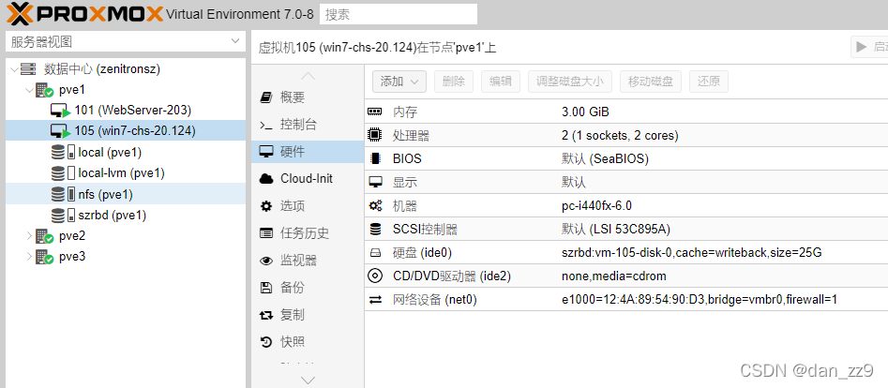Click the local (pve1) storage icon

pyautogui.click(x=63, y=153)
